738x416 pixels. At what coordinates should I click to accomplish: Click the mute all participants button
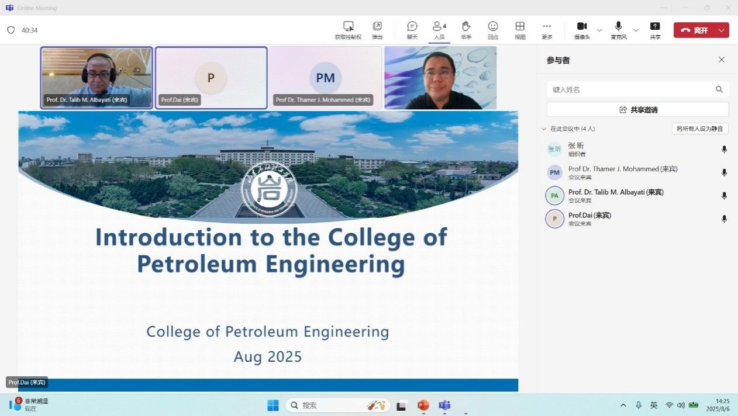click(699, 129)
